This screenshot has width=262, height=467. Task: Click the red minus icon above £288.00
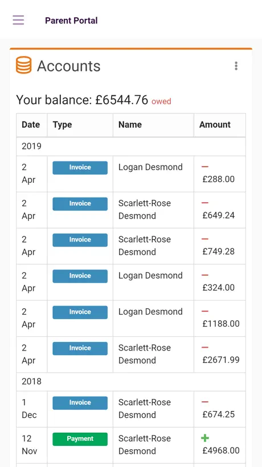click(x=205, y=167)
